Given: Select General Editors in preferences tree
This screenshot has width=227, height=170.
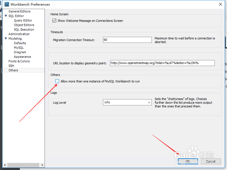Looking at the screenshot, I should tap(20, 11).
